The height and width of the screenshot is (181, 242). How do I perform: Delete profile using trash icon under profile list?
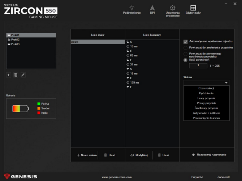(16, 75)
